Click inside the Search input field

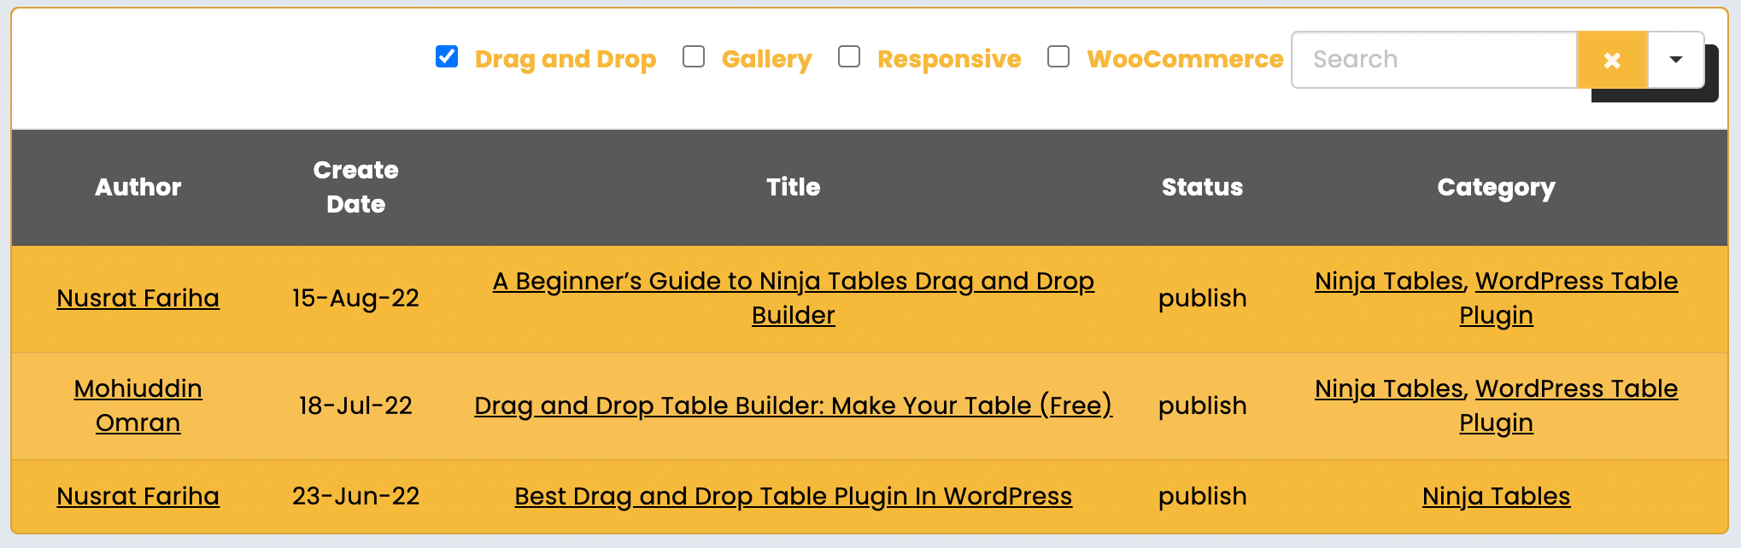click(1435, 59)
